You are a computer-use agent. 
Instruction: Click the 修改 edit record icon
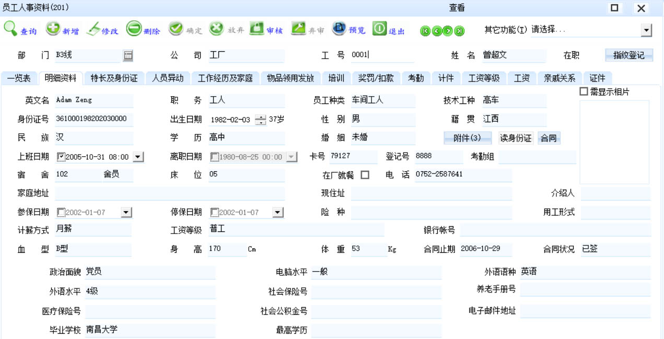pos(93,29)
